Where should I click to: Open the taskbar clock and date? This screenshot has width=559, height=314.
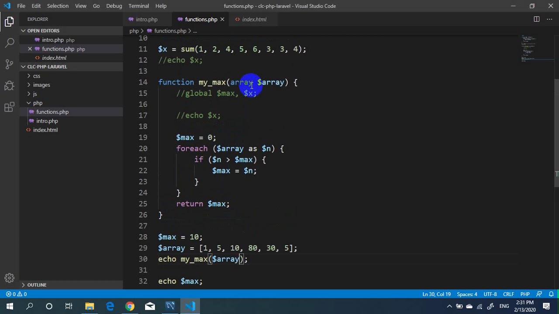[x=524, y=306]
